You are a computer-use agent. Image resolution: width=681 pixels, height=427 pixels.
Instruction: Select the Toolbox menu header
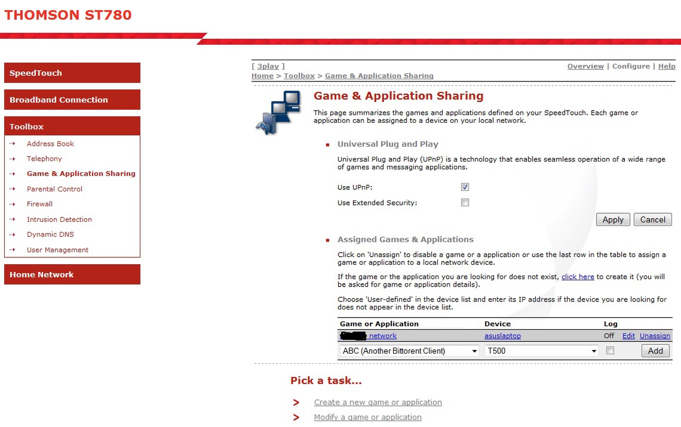pos(72,126)
